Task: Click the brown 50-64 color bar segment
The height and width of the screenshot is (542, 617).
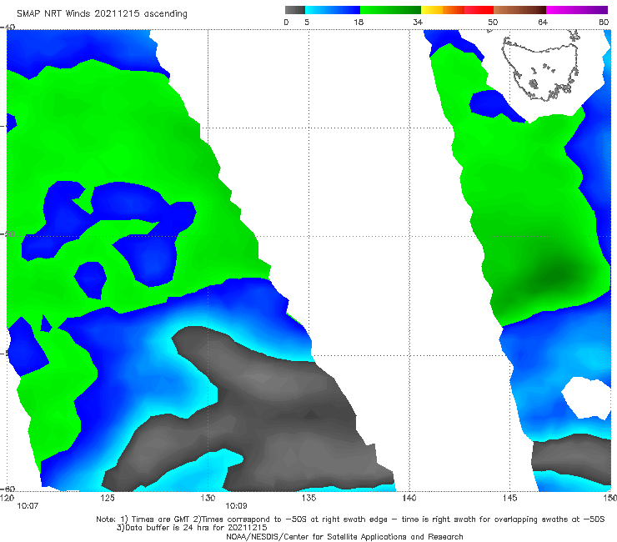Action: (x=519, y=10)
